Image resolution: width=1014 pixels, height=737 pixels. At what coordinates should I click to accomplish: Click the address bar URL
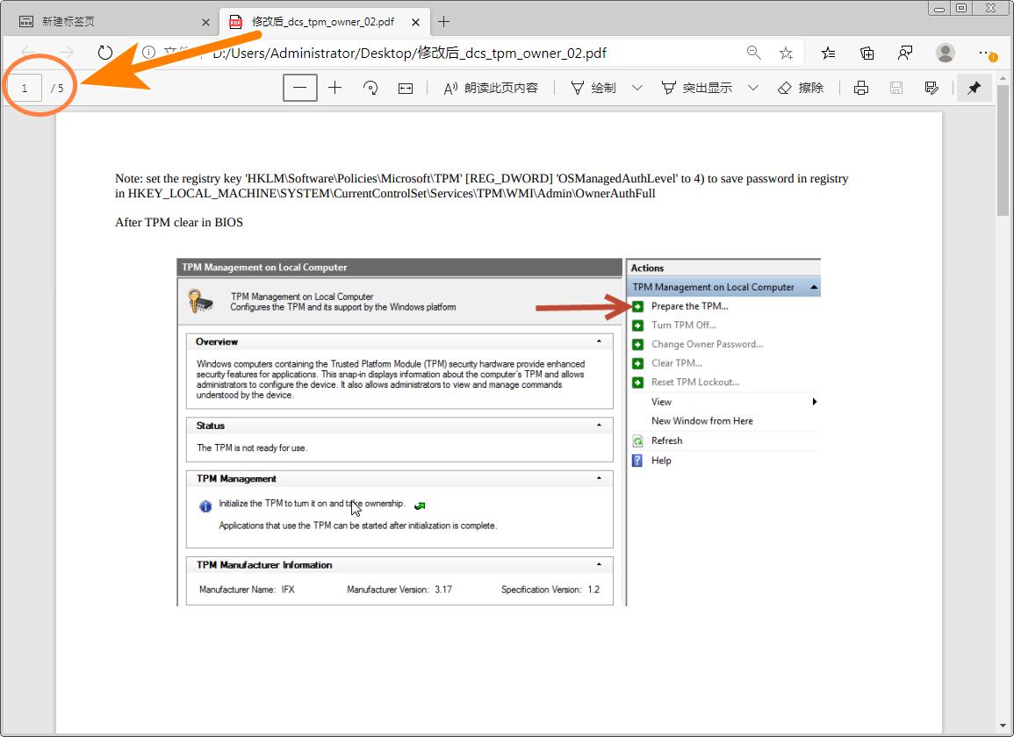tap(409, 53)
